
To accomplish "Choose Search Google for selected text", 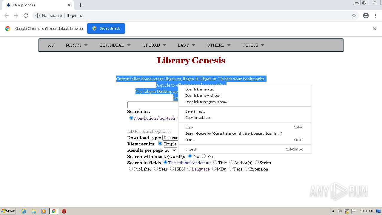I will click(245, 133).
